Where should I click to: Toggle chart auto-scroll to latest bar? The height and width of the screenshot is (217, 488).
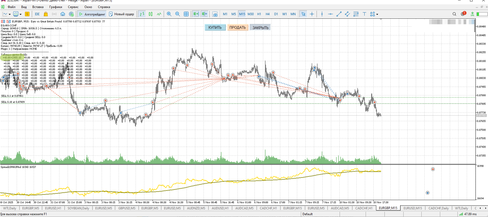pos(196,14)
